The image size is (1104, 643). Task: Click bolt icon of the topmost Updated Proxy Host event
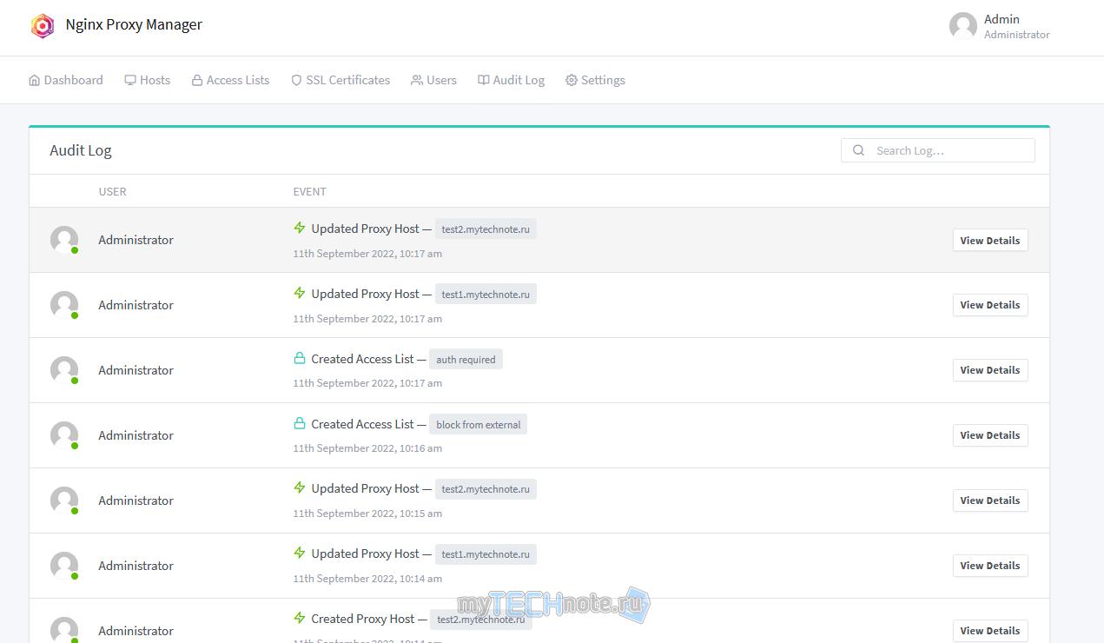pos(300,228)
